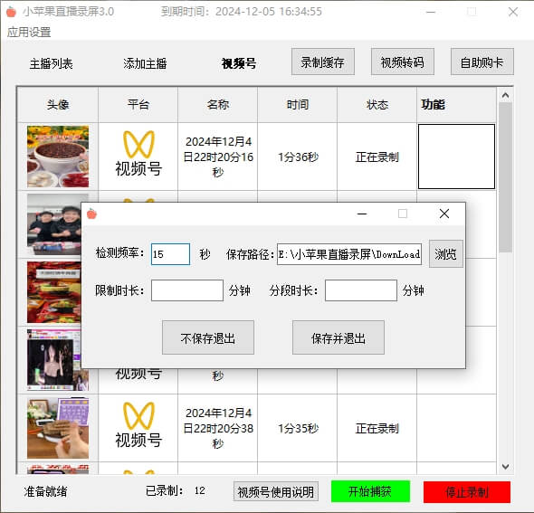The width and height of the screenshot is (534, 513).
Task: Click the 平台 column header
Action: [138, 105]
